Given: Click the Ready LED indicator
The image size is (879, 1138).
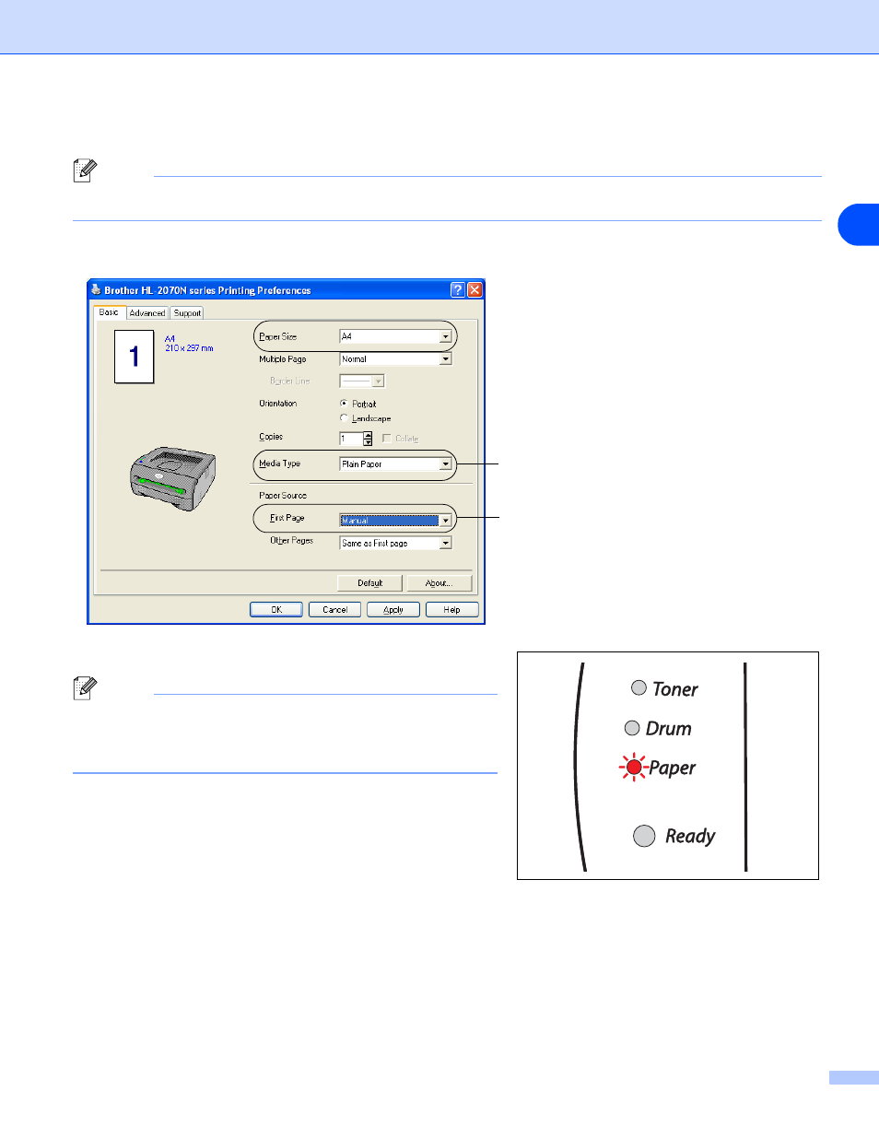Looking at the screenshot, I should pyautogui.click(x=644, y=836).
